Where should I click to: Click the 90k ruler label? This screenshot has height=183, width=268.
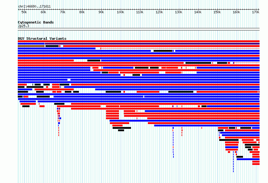[x=101, y=12]
